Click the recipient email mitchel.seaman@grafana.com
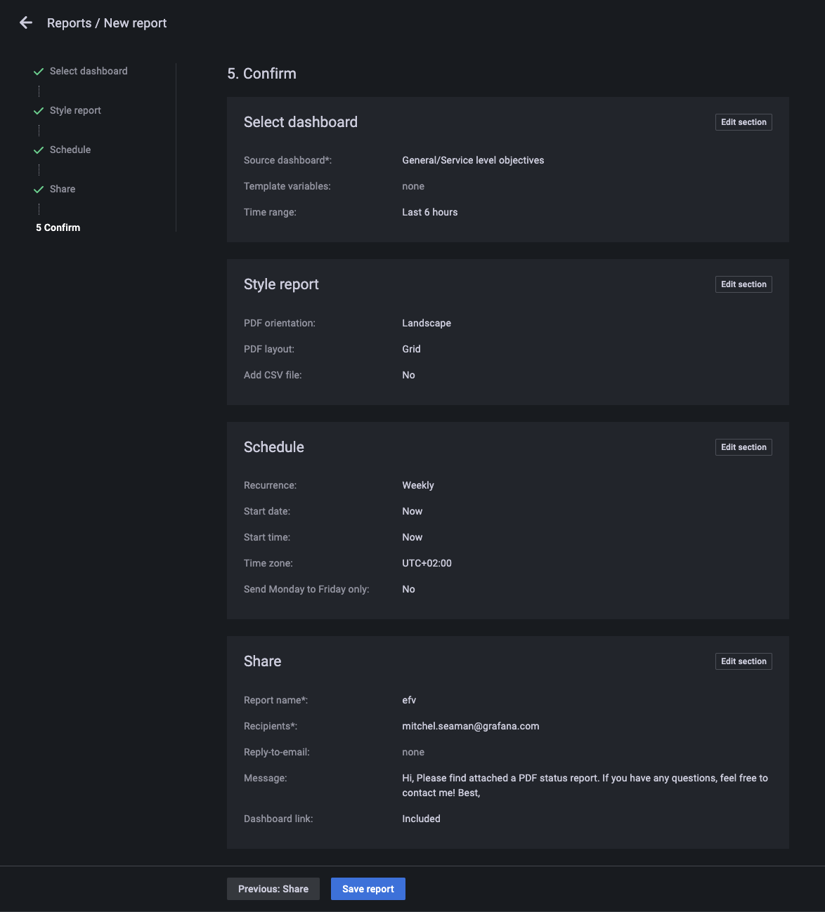825x912 pixels. point(470,726)
